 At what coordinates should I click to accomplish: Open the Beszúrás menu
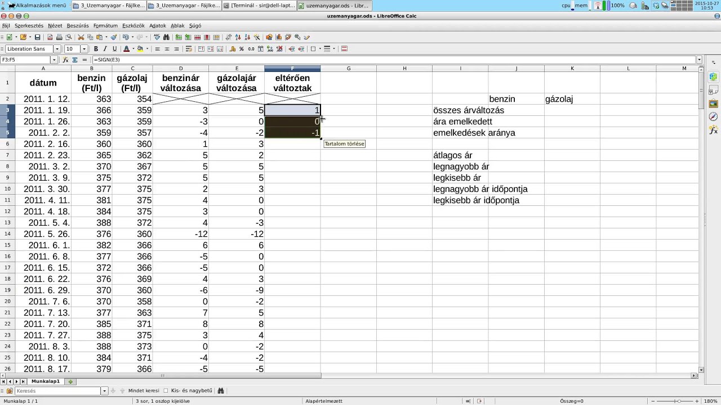coord(78,26)
